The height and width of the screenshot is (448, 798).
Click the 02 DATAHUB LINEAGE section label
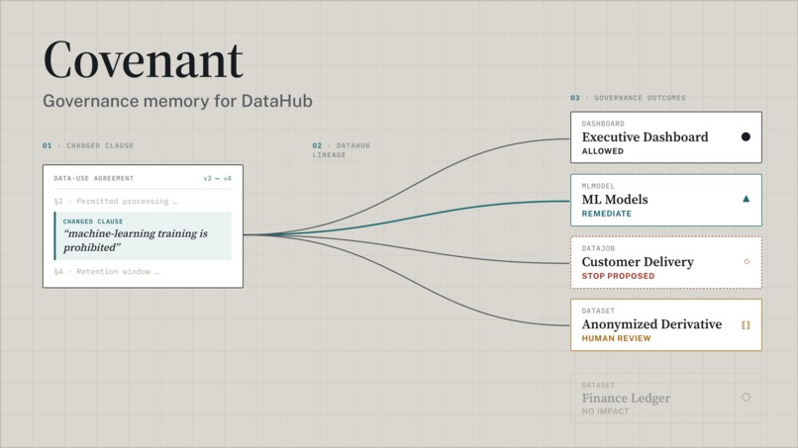tap(341, 150)
